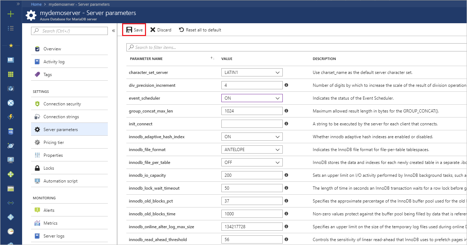The image size is (467, 245).
Task: Sort by the PARAMETER NAME column arrows
Action: pyautogui.click(x=212, y=59)
